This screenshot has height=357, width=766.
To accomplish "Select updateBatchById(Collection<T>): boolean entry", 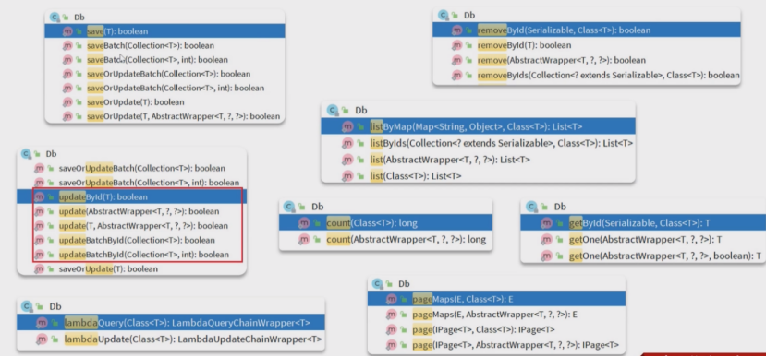I will [132, 240].
